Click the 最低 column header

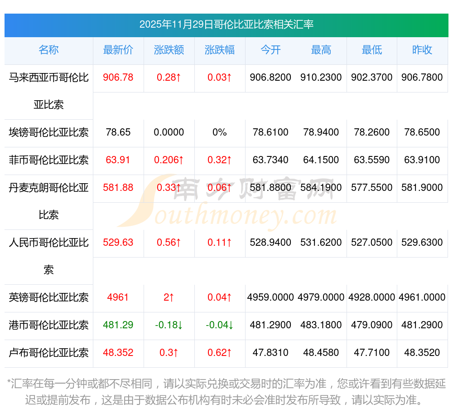point(372,50)
